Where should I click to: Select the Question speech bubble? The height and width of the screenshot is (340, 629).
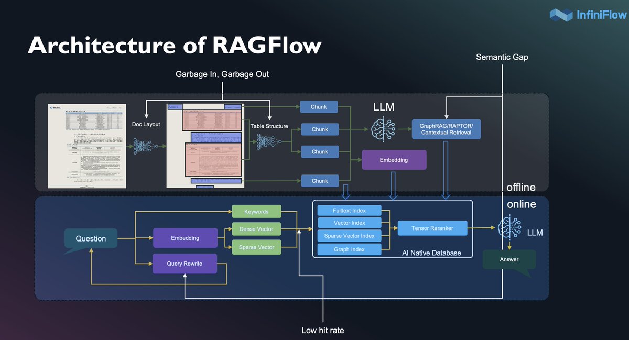pyautogui.click(x=91, y=239)
